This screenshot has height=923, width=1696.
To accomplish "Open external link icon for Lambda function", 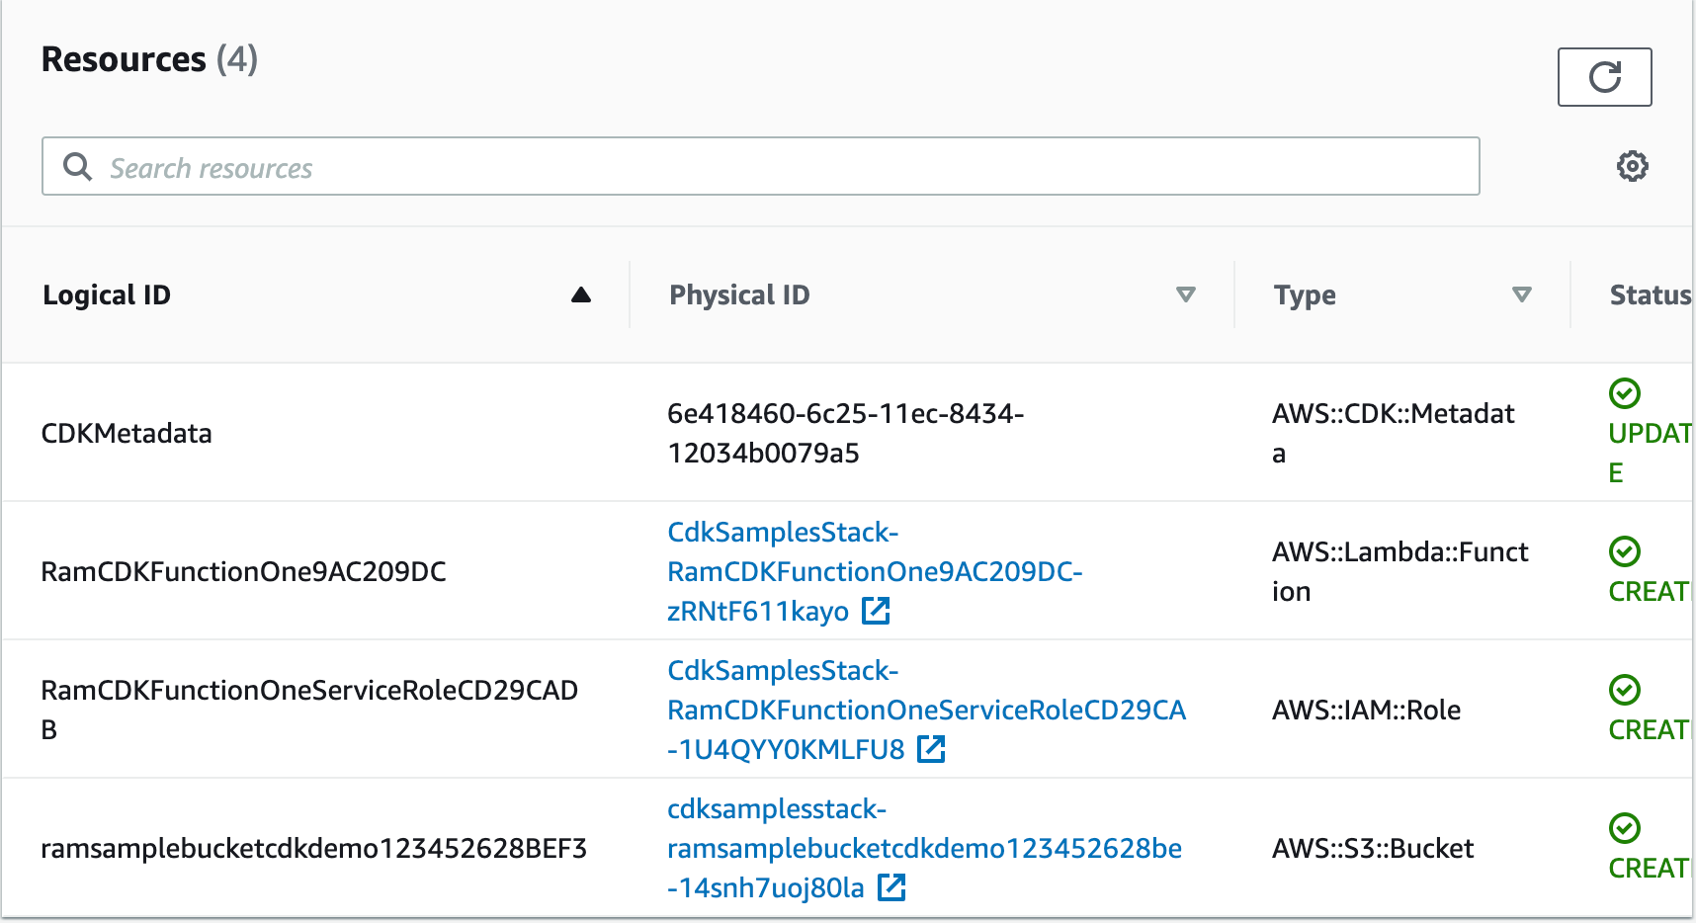I will pyautogui.click(x=876, y=612).
